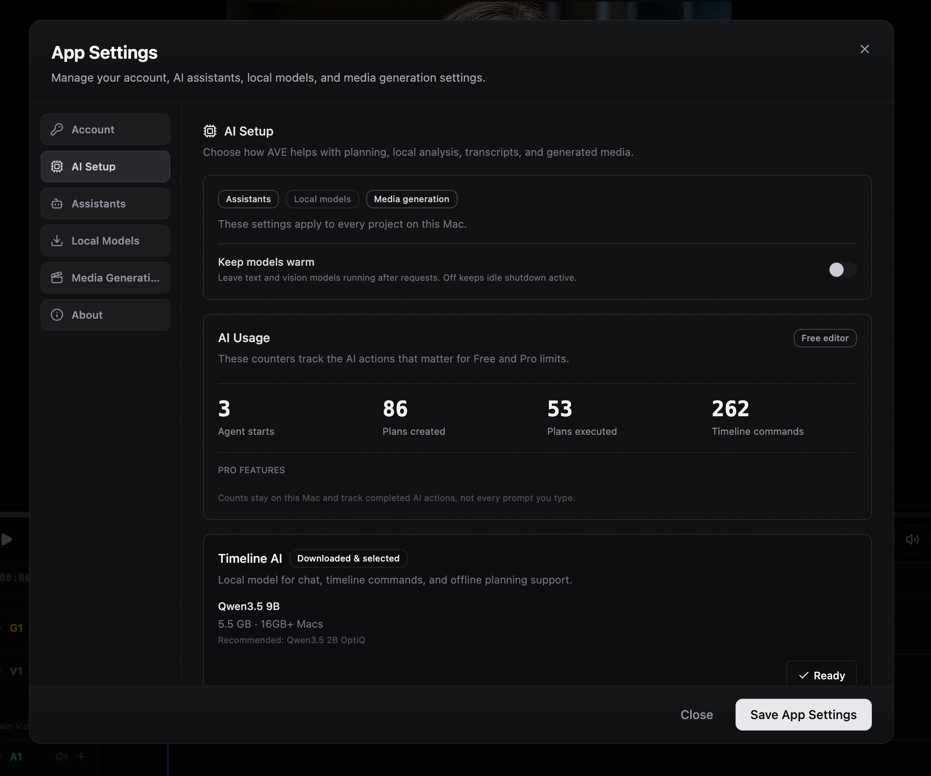Click the 86 Plans created counter

(x=413, y=417)
